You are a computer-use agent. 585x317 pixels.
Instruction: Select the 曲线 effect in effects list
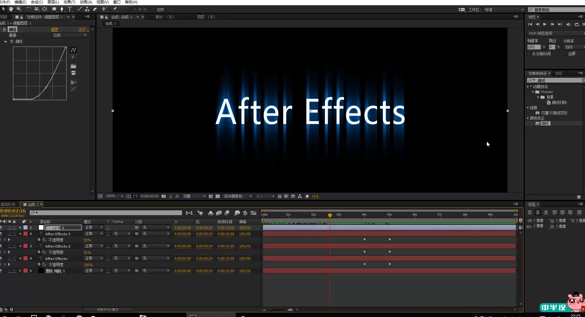545,123
